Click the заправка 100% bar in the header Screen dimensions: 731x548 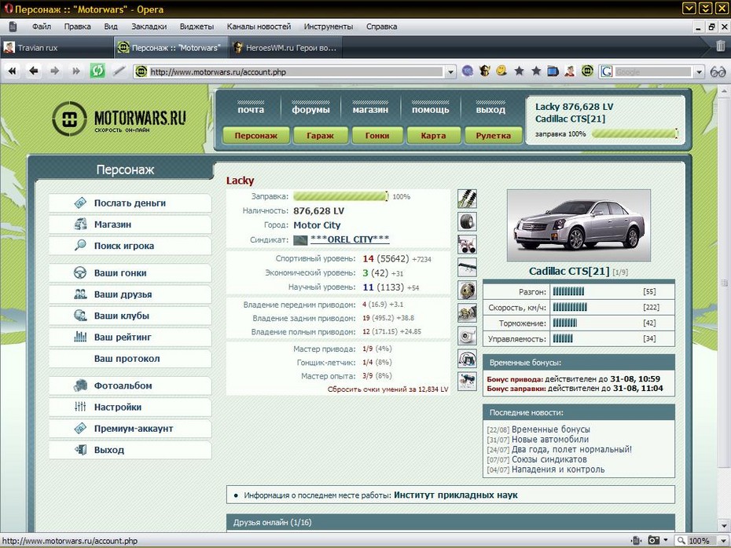click(634, 133)
